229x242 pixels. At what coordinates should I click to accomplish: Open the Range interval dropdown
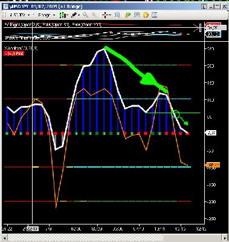(x=47, y=15)
